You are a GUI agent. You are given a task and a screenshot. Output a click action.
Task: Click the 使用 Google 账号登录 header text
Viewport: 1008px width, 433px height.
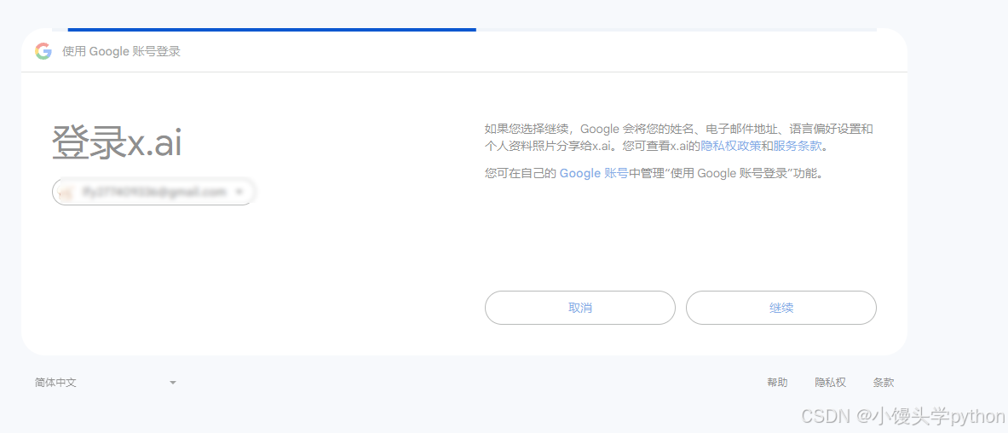[x=122, y=51]
